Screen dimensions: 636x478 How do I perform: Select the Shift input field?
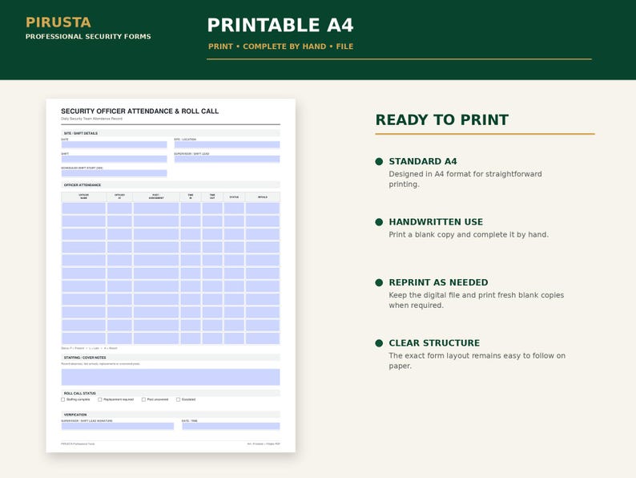click(114, 159)
